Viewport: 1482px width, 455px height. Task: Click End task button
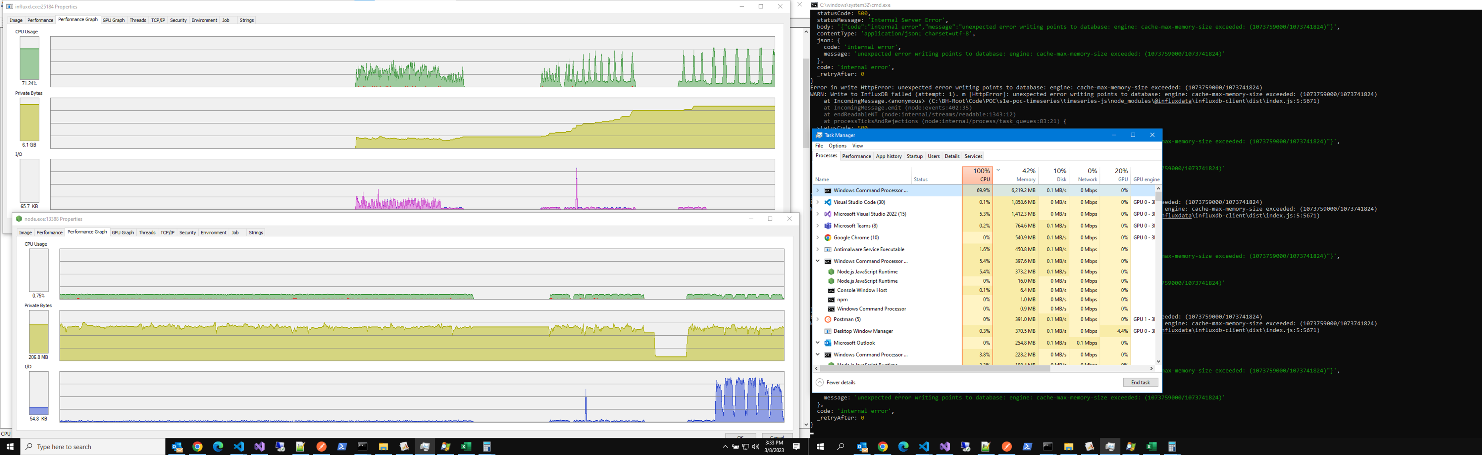1140,383
